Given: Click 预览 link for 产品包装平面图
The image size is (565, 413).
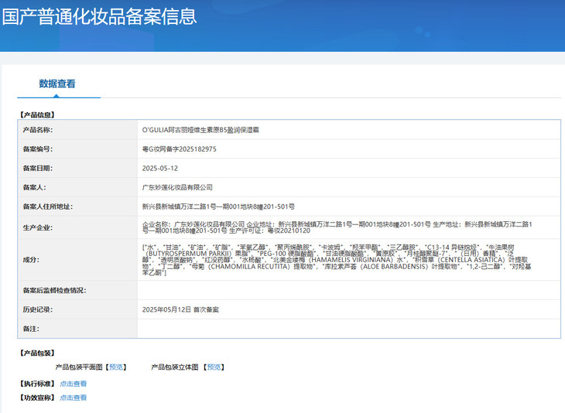Looking at the screenshot, I should coord(115,367).
